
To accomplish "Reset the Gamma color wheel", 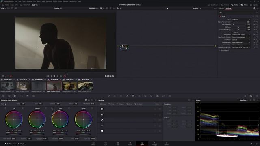I will coord(46,108).
